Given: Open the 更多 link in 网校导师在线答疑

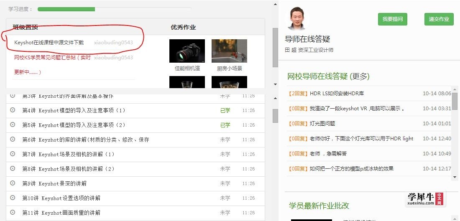Looking at the screenshot, I should (x=359, y=76).
